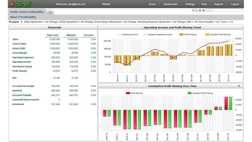Toggle red Profit Sharing legend in cumulative chart
The image size is (252, 142).
134,93
